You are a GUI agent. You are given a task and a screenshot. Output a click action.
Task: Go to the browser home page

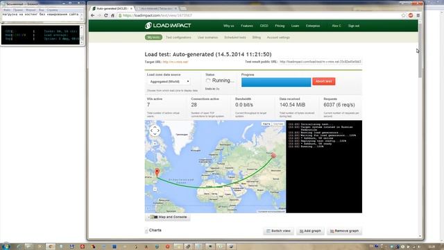coord(112,15)
